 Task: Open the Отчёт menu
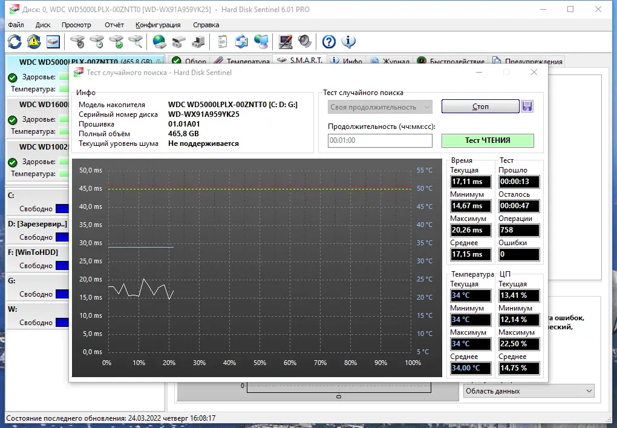pyautogui.click(x=114, y=25)
